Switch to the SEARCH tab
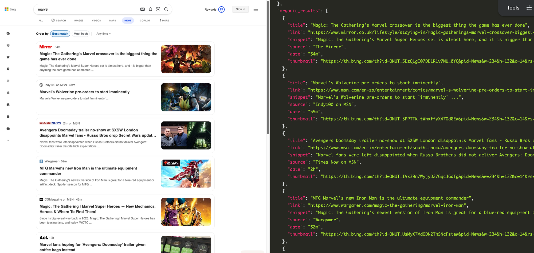534x253 pixels. 59,20
